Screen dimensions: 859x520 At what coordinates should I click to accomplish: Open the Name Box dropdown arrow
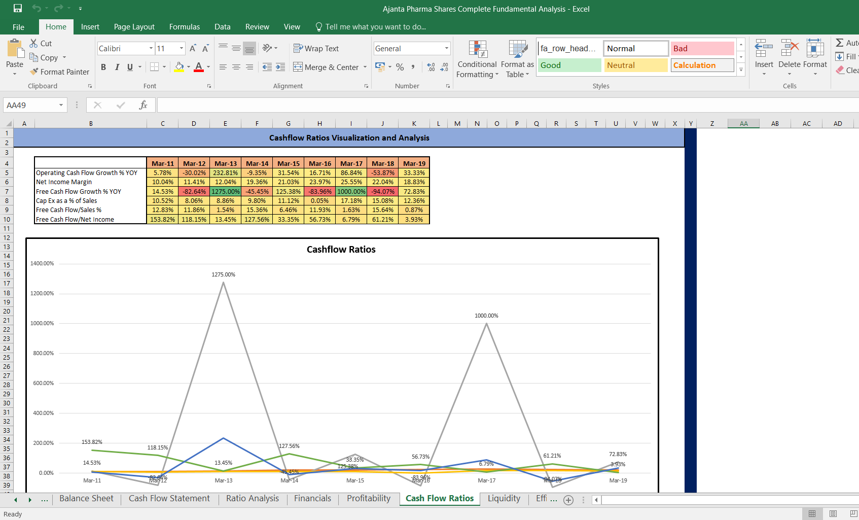(x=61, y=105)
